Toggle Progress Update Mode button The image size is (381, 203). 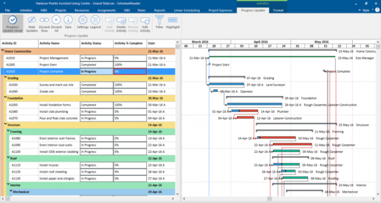pos(13,24)
